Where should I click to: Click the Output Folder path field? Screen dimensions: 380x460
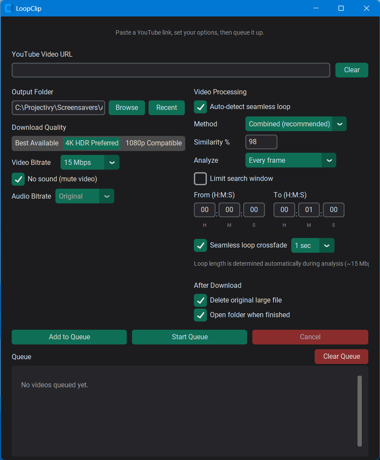pos(58,108)
